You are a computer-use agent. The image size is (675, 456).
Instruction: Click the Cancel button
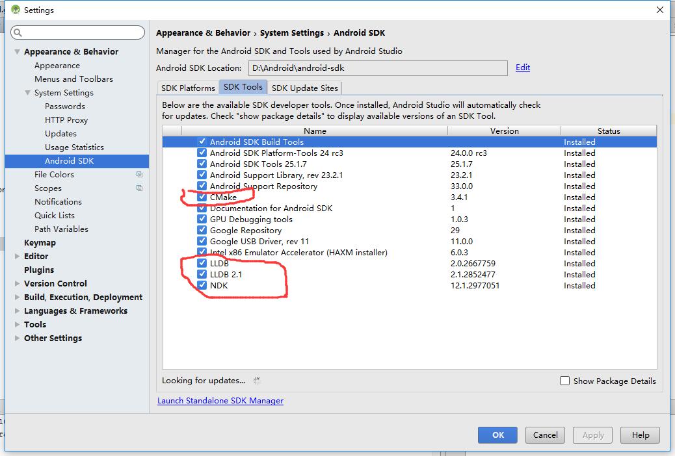[545, 435]
